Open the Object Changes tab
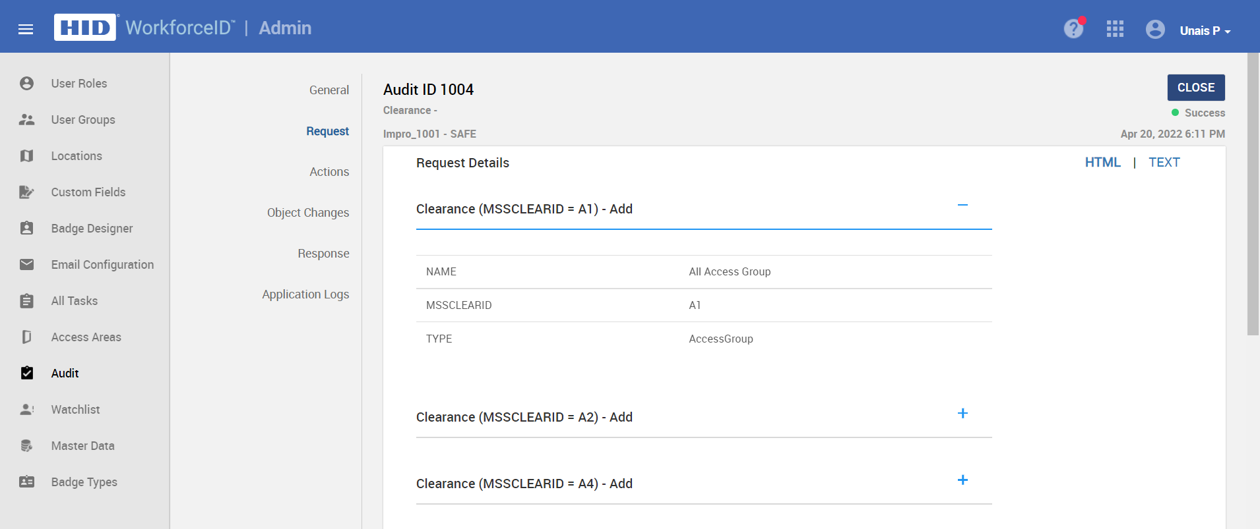Screen dimensions: 1260x529 (x=308, y=213)
